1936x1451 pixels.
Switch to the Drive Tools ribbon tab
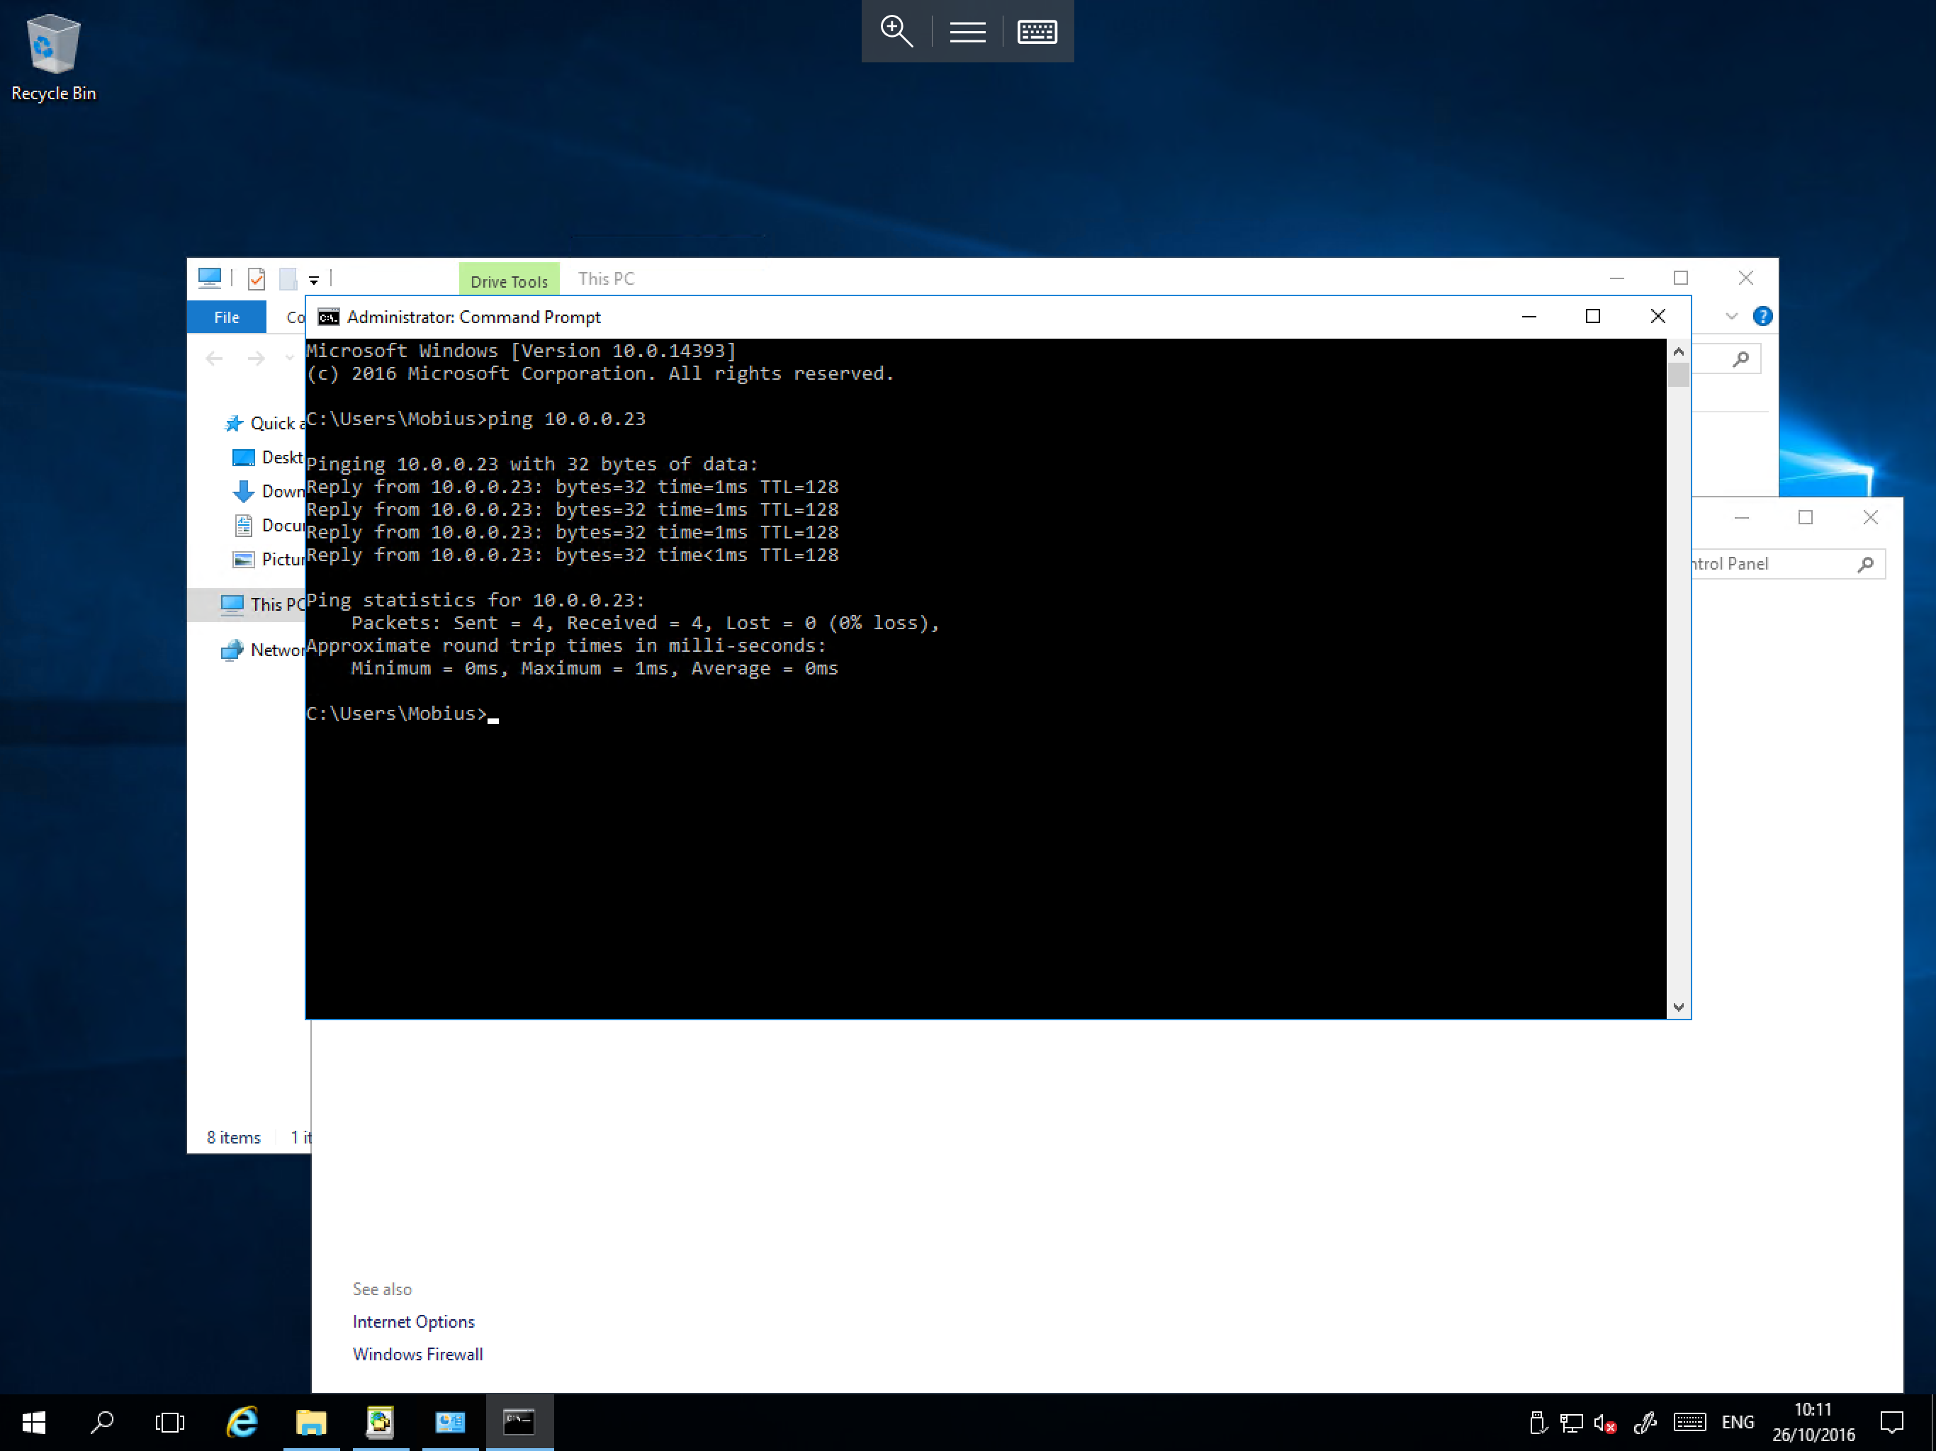click(510, 280)
